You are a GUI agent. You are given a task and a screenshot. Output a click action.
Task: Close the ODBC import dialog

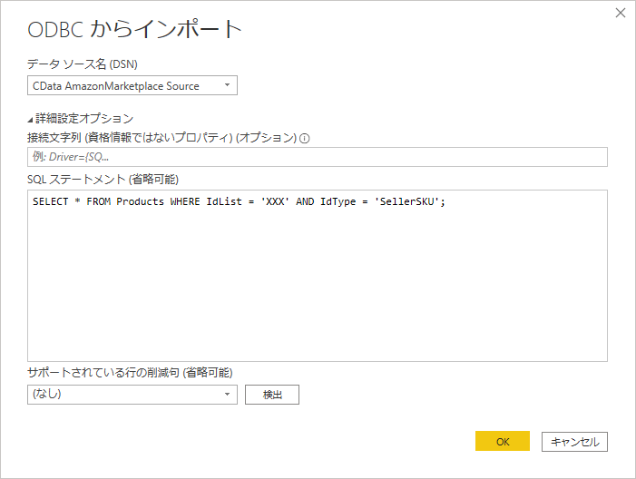point(621,13)
